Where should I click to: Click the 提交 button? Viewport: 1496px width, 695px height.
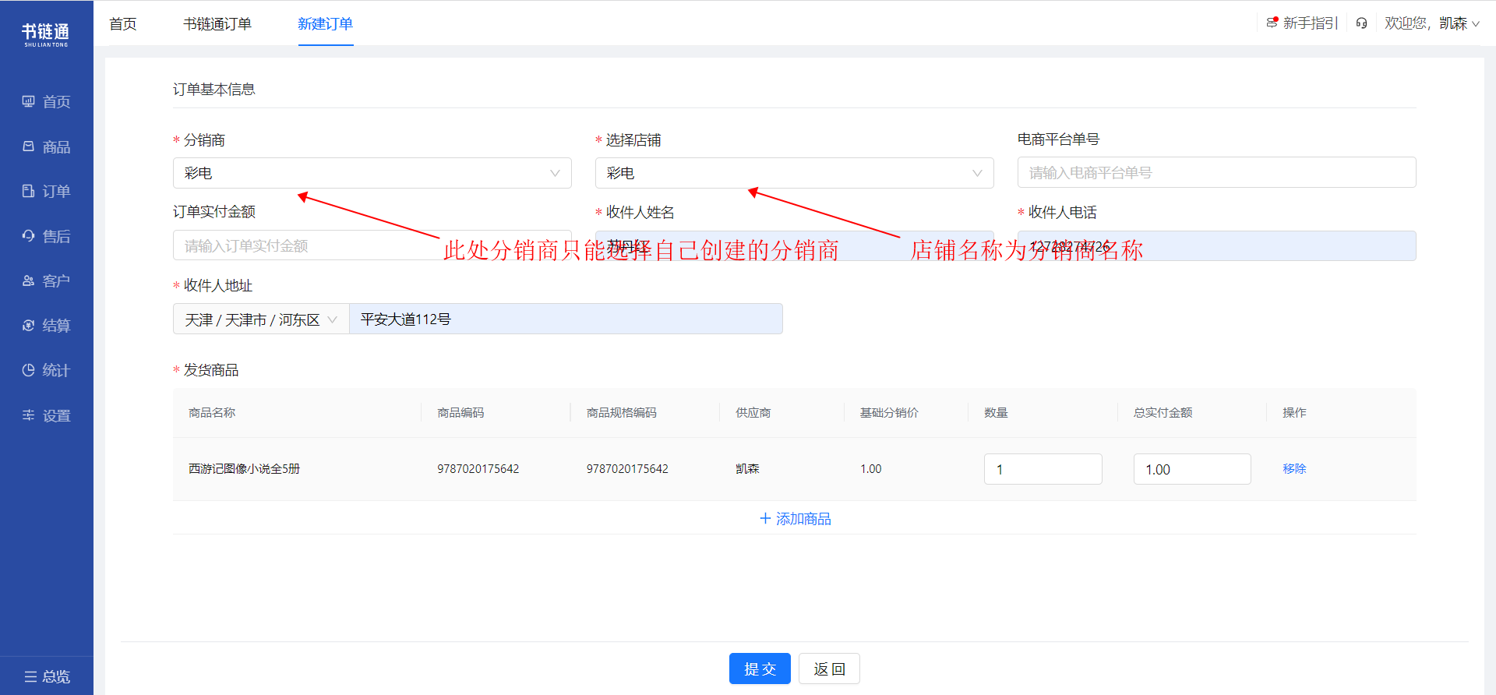tap(760, 669)
